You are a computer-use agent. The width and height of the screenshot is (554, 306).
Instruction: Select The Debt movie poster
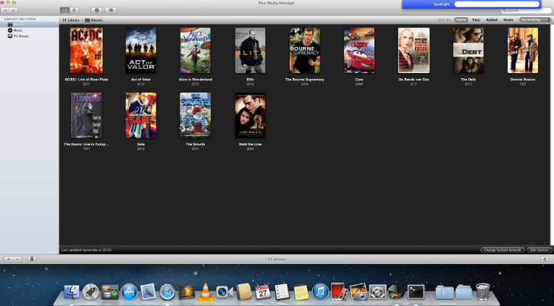tap(469, 51)
